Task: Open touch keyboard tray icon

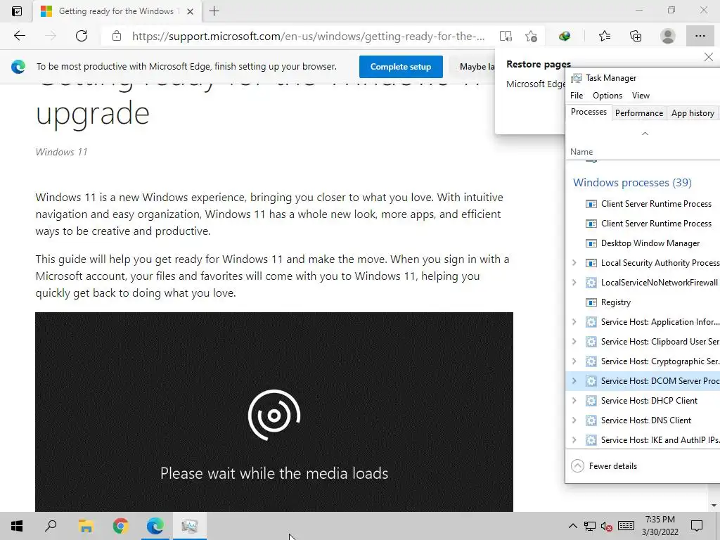Action: [626, 526]
